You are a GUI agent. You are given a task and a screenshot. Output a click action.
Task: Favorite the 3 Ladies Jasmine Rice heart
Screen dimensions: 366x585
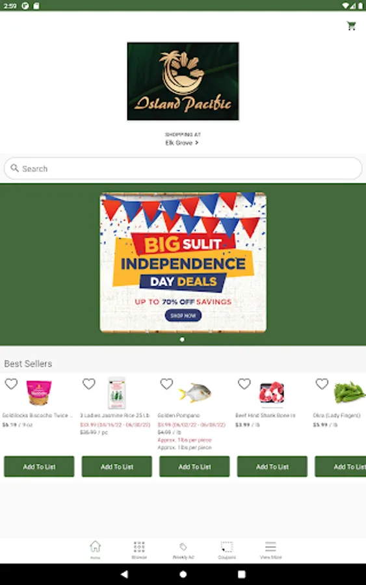89,383
